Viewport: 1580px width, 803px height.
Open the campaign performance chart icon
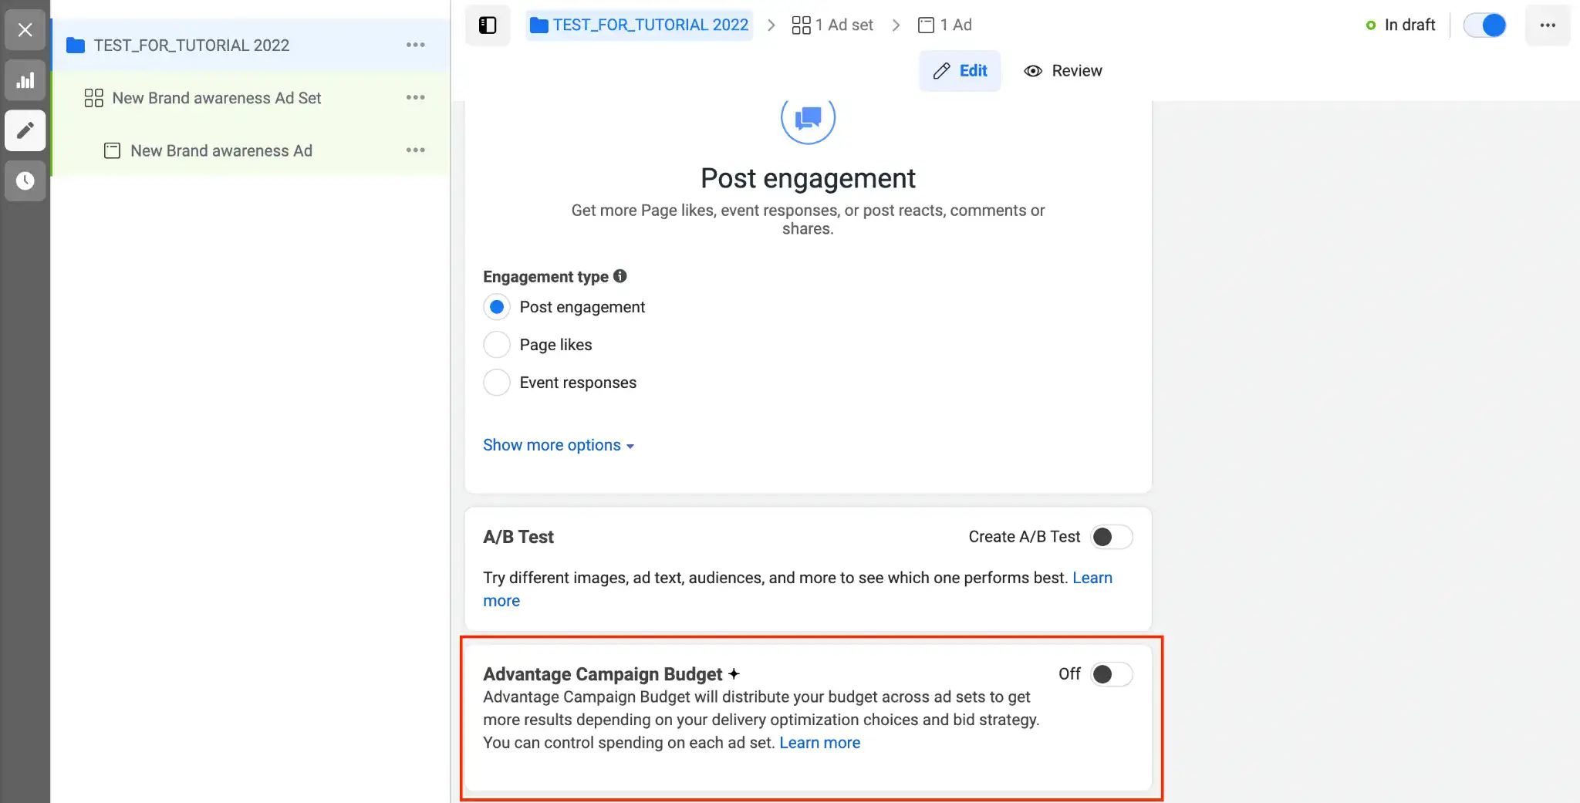[25, 80]
